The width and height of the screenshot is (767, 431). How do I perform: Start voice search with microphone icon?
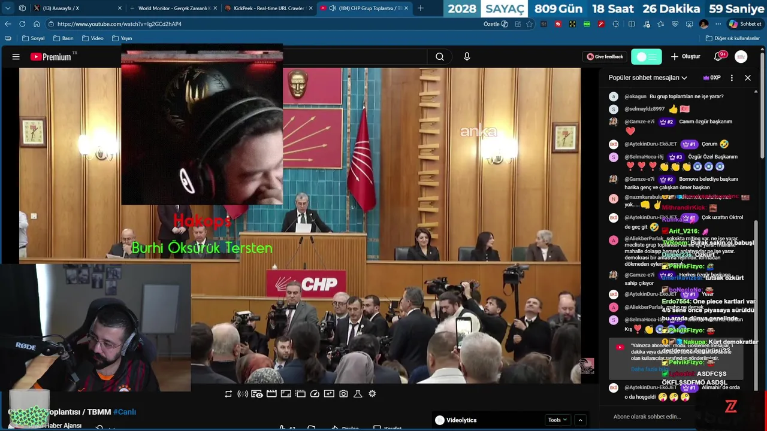tap(467, 57)
